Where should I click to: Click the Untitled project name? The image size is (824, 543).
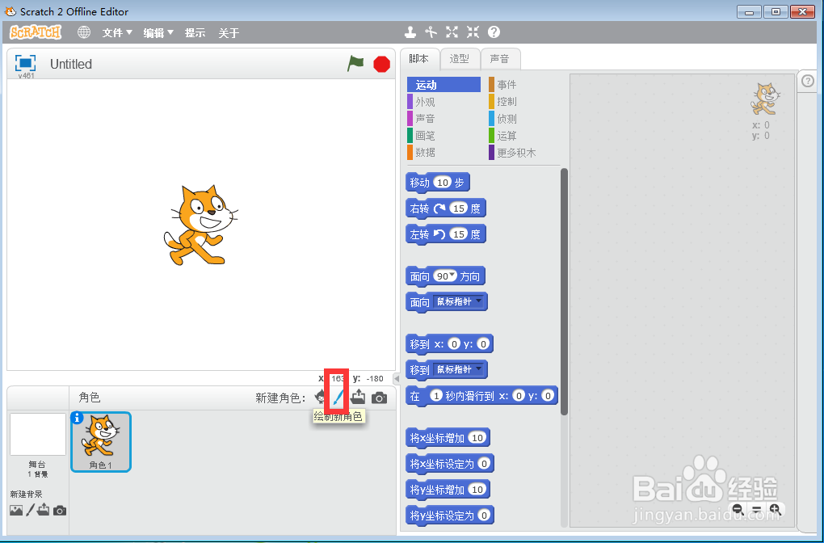tap(71, 64)
